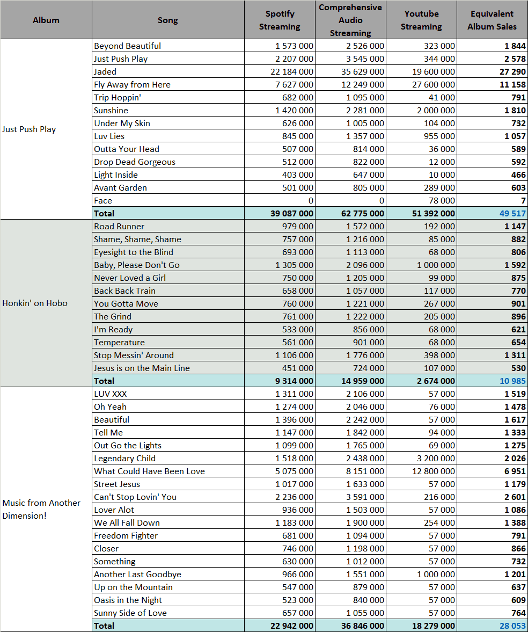Select Youtube value 12 800 000
The width and height of the screenshot is (528, 632).
[x=421, y=471]
